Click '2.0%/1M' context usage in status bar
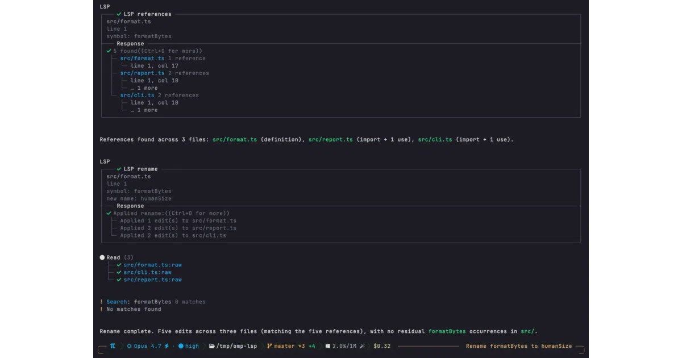This screenshot has width=682, height=358. coord(344,345)
